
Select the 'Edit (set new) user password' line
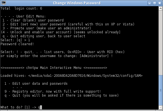tap(68, 24)
